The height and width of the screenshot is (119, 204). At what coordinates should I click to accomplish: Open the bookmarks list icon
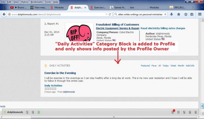click(192, 14)
